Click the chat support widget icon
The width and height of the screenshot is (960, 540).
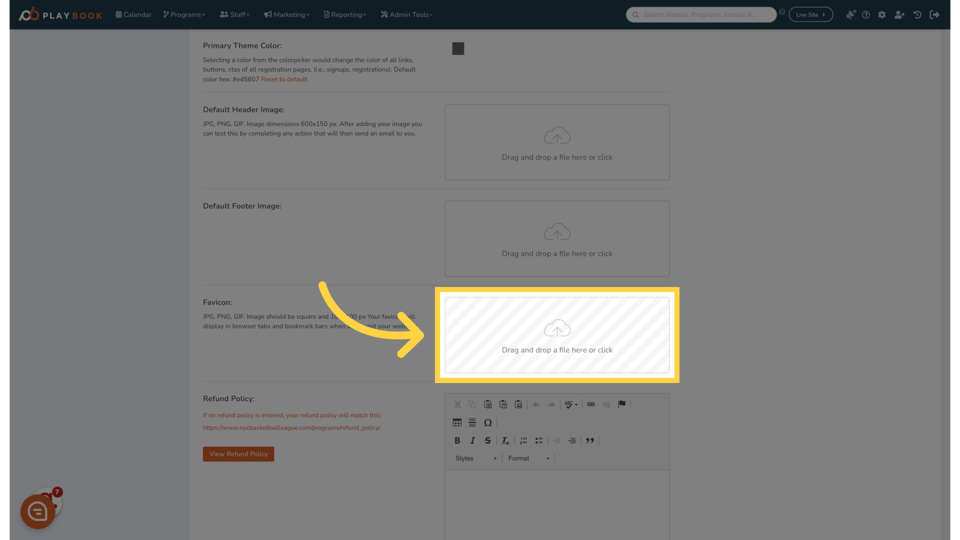(38, 510)
